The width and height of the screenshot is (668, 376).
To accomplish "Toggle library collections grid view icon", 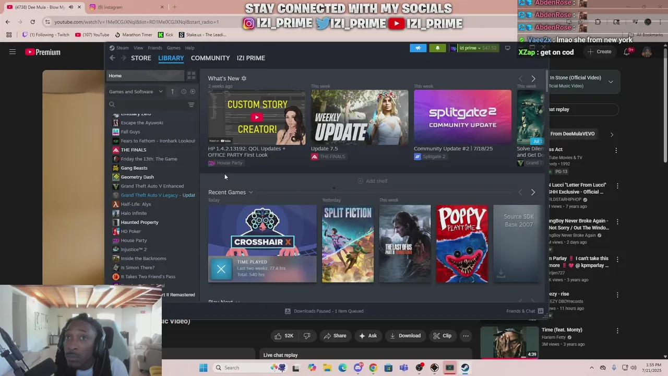I will point(191,76).
